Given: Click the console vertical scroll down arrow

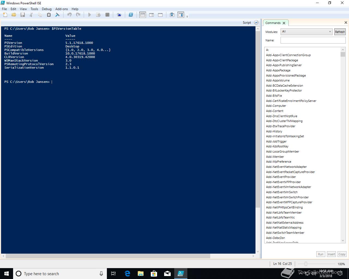Looking at the screenshot, I should coord(258,251).
